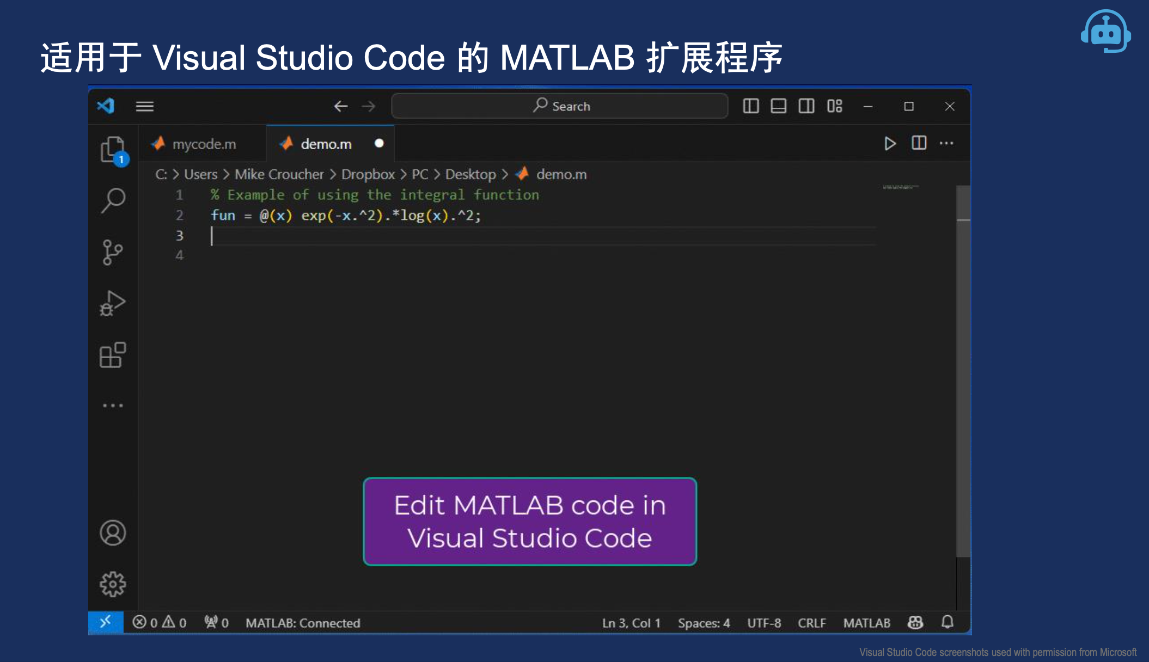Open the Manage gear icon
This screenshot has width=1149, height=662.
point(113,584)
